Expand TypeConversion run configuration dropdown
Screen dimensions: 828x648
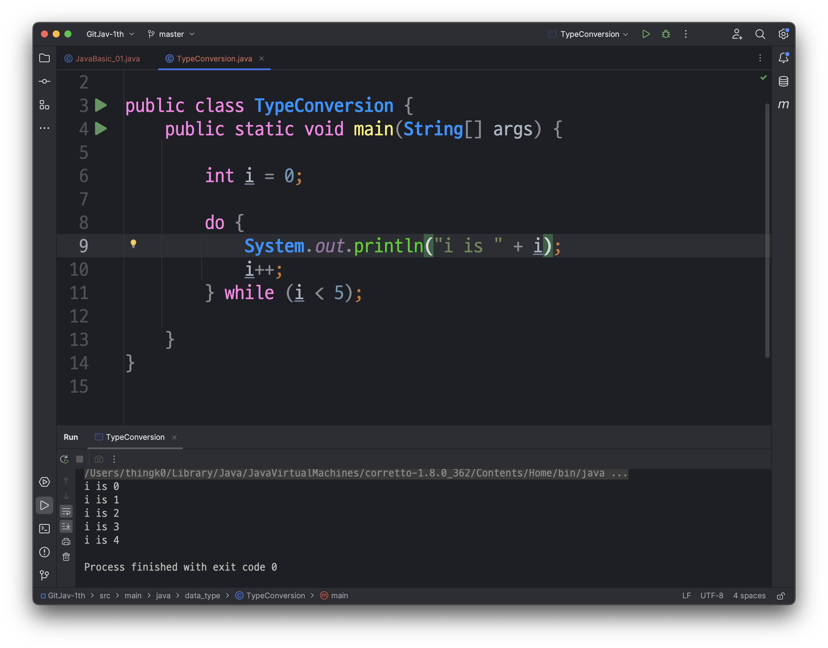coord(589,34)
